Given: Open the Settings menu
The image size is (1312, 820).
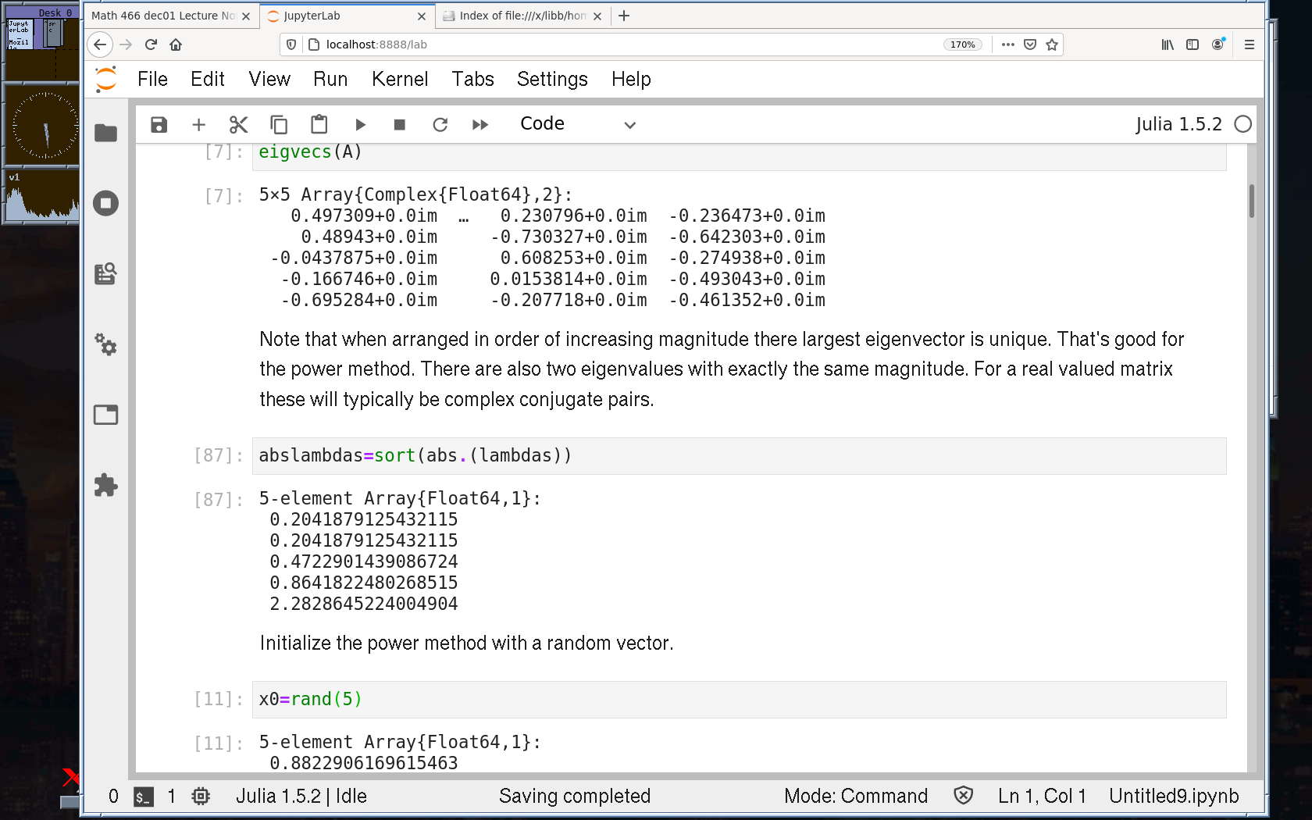Looking at the screenshot, I should pos(551,80).
